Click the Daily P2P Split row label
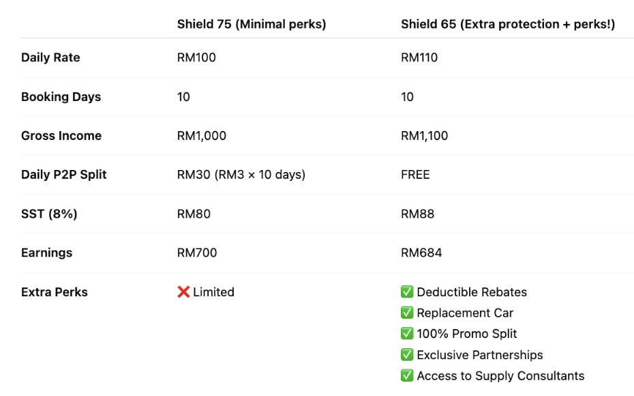 pyautogui.click(x=64, y=175)
